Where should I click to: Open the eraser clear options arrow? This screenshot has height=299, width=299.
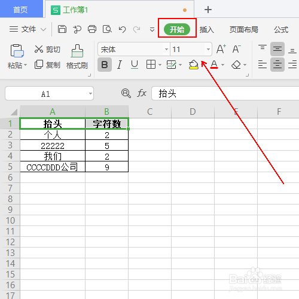pos(245,65)
